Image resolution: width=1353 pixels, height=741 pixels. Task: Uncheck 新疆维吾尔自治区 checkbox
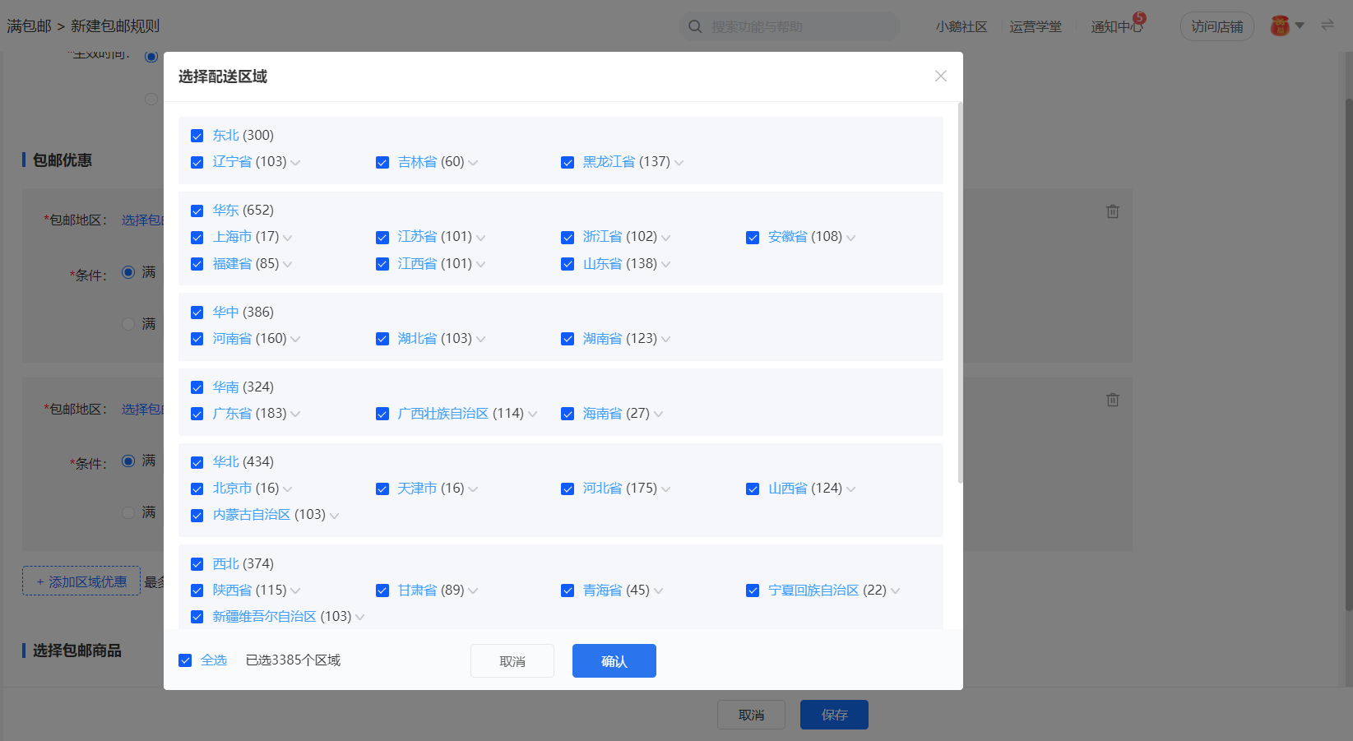point(197,617)
